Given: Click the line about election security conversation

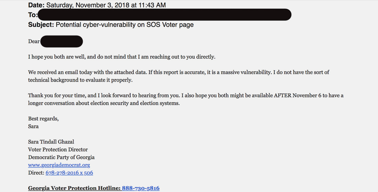Looking at the screenshot, I should coord(104,103).
